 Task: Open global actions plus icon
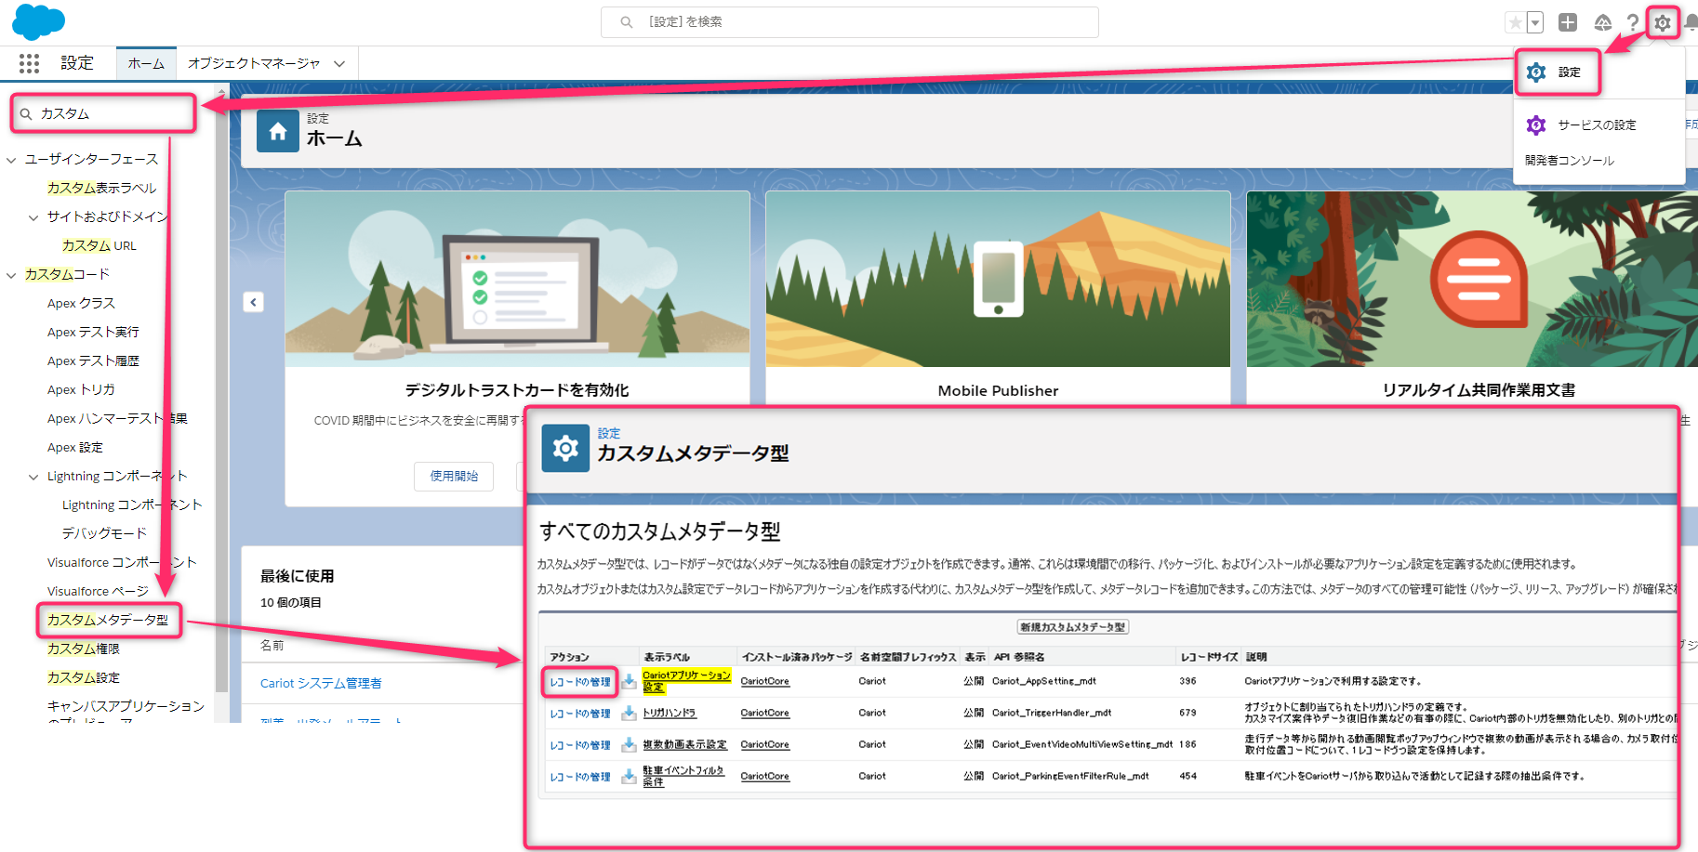(1568, 22)
